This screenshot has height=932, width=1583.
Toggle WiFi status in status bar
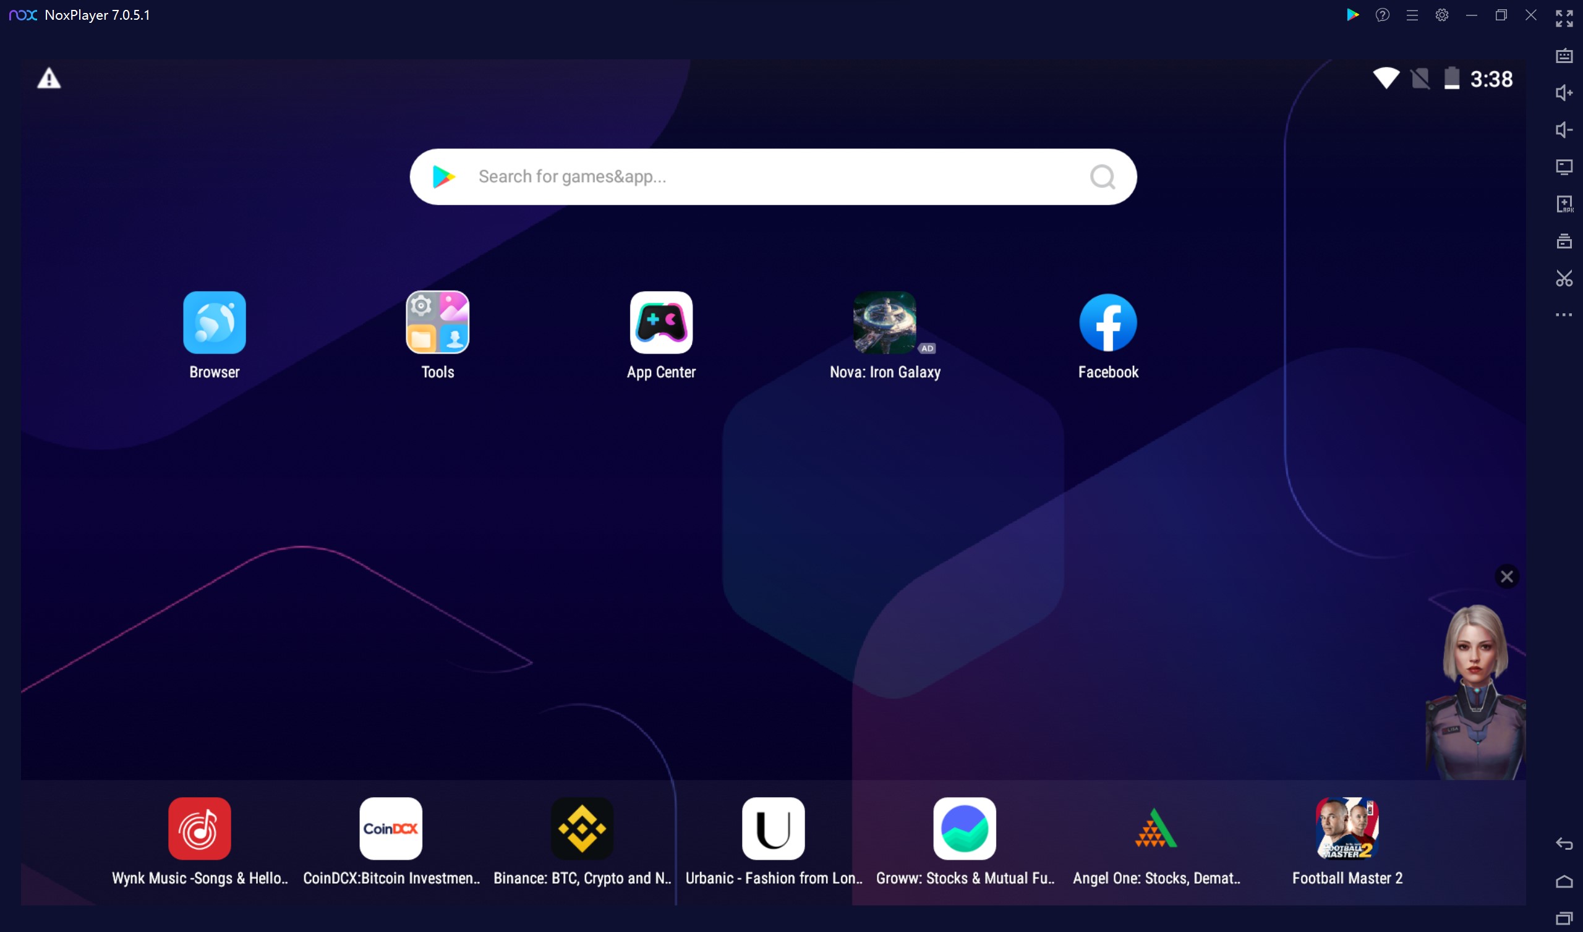pyautogui.click(x=1385, y=78)
